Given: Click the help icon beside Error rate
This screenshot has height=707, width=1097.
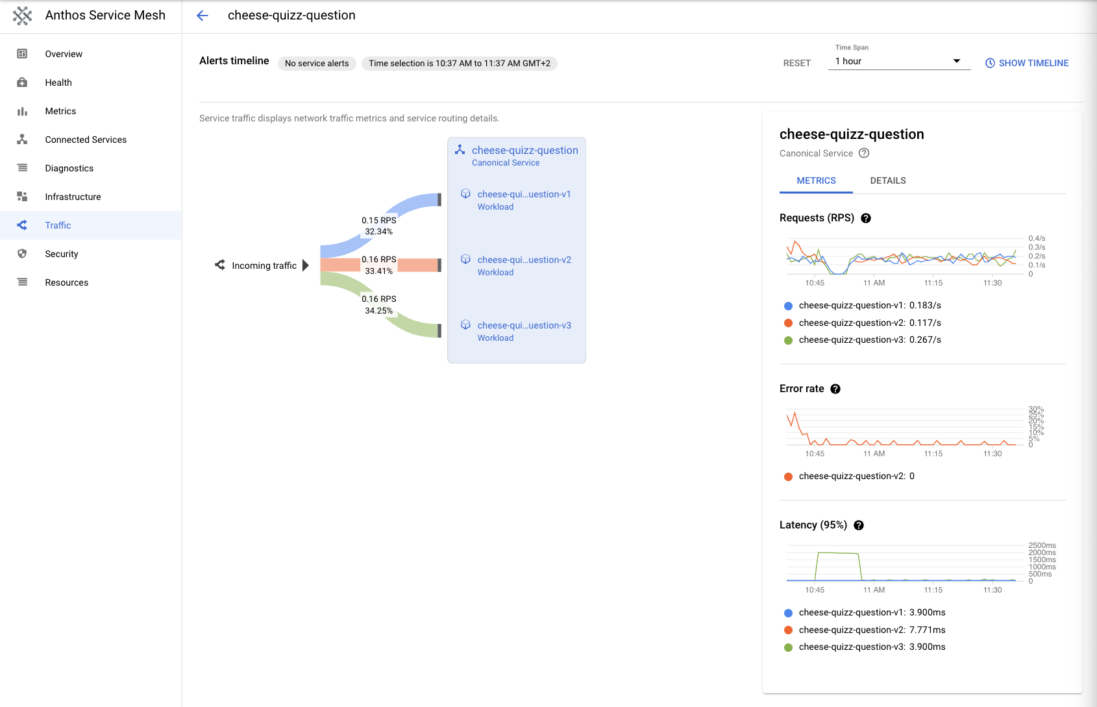Looking at the screenshot, I should (835, 389).
